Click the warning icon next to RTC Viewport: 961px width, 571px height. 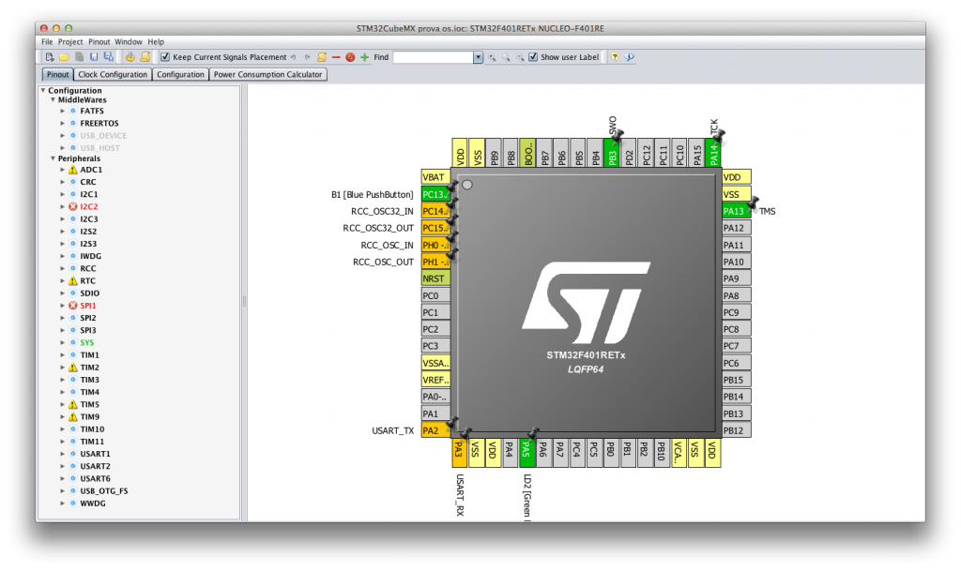(73, 281)
